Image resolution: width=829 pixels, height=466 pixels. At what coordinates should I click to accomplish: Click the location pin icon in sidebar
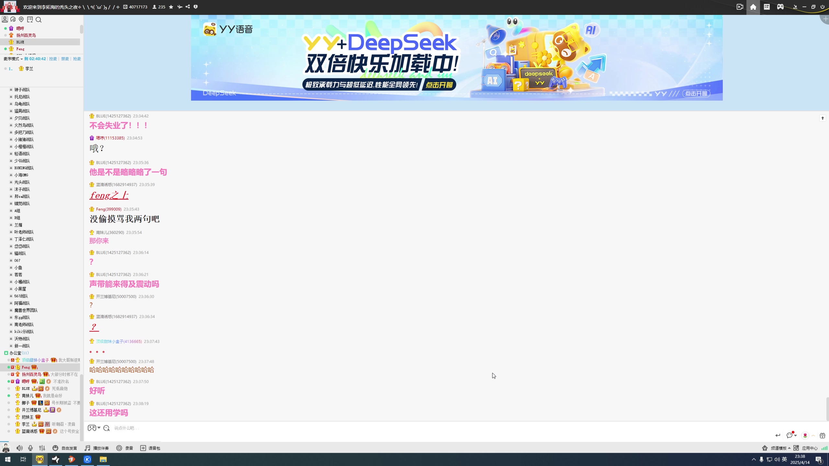click(x=21, y=19)
